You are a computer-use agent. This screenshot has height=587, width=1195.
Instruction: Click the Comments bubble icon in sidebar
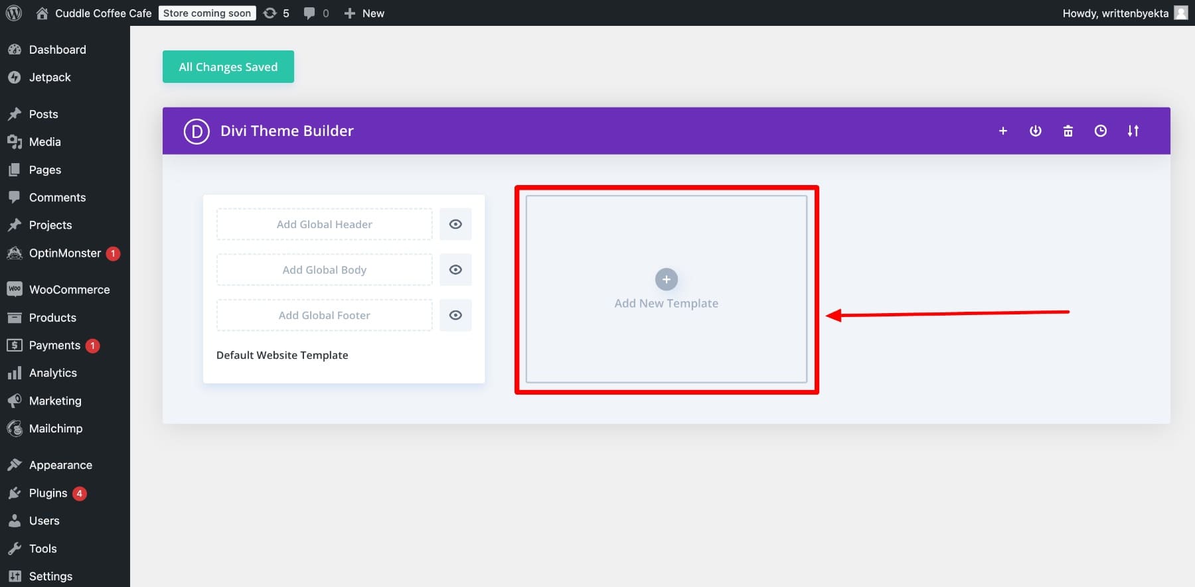pos(15,198)
